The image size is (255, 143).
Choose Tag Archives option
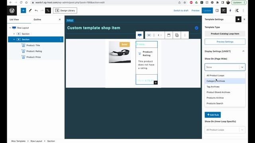click(225, 87)
